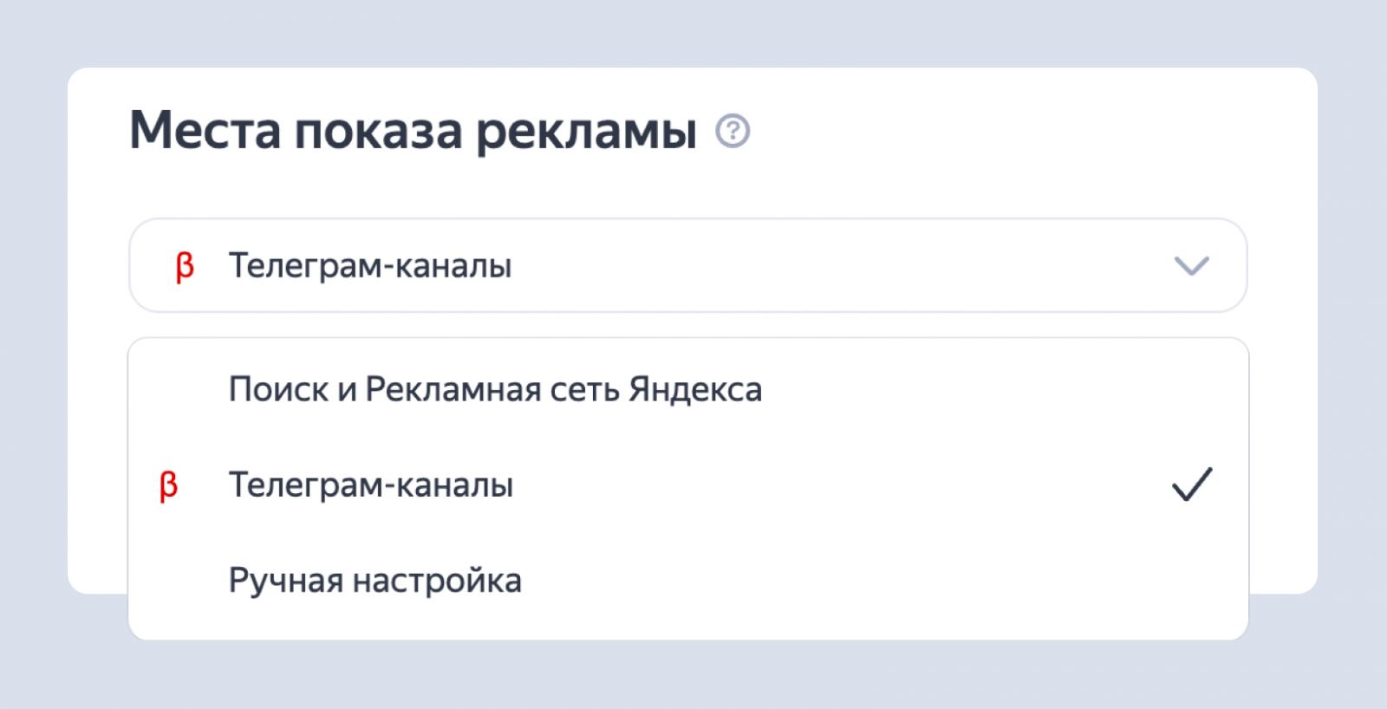Screen dimensions: 1387x709
Task: Click the word Яндекса in first option
Action: [x=695, y=390]
